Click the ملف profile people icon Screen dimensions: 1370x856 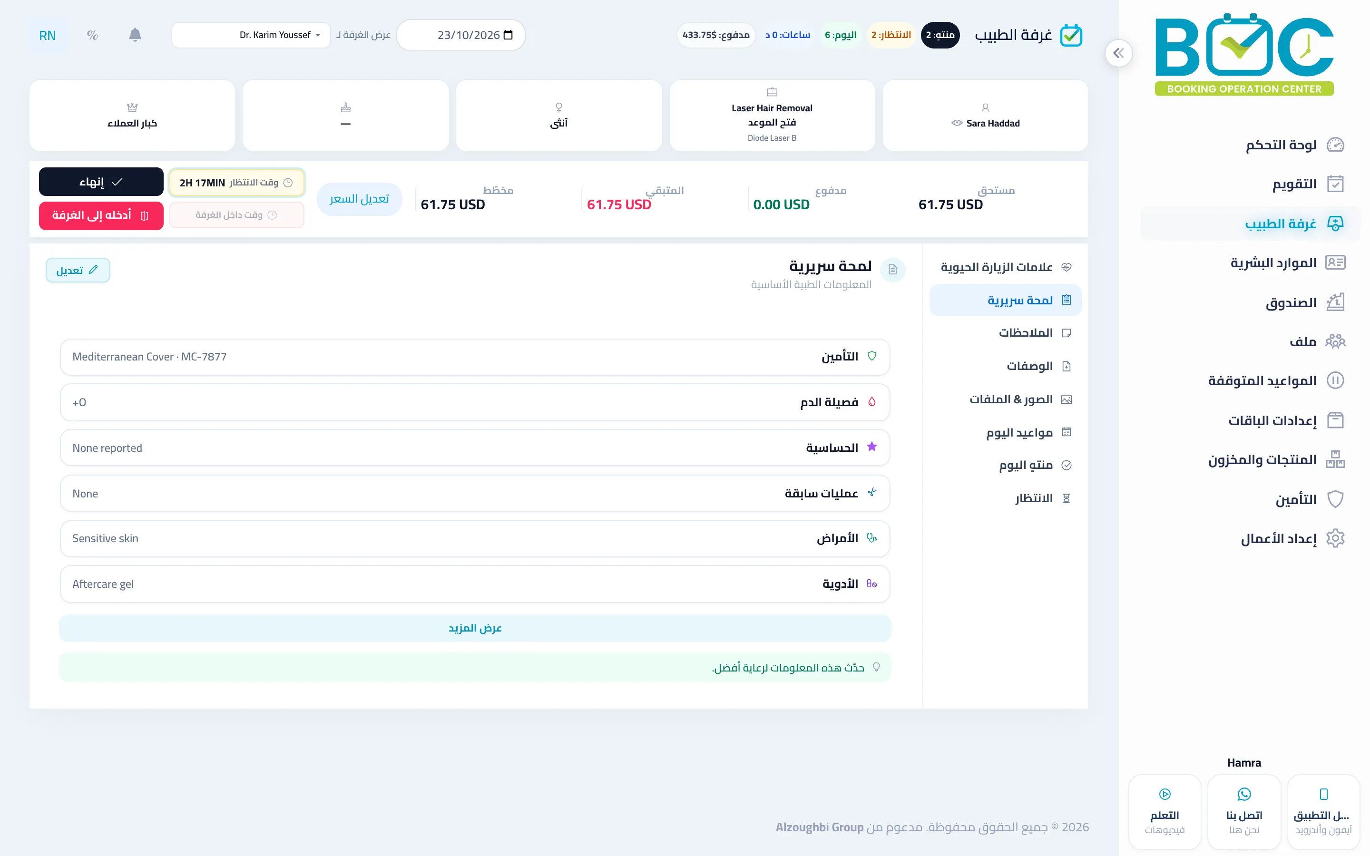click(1335, 341)
